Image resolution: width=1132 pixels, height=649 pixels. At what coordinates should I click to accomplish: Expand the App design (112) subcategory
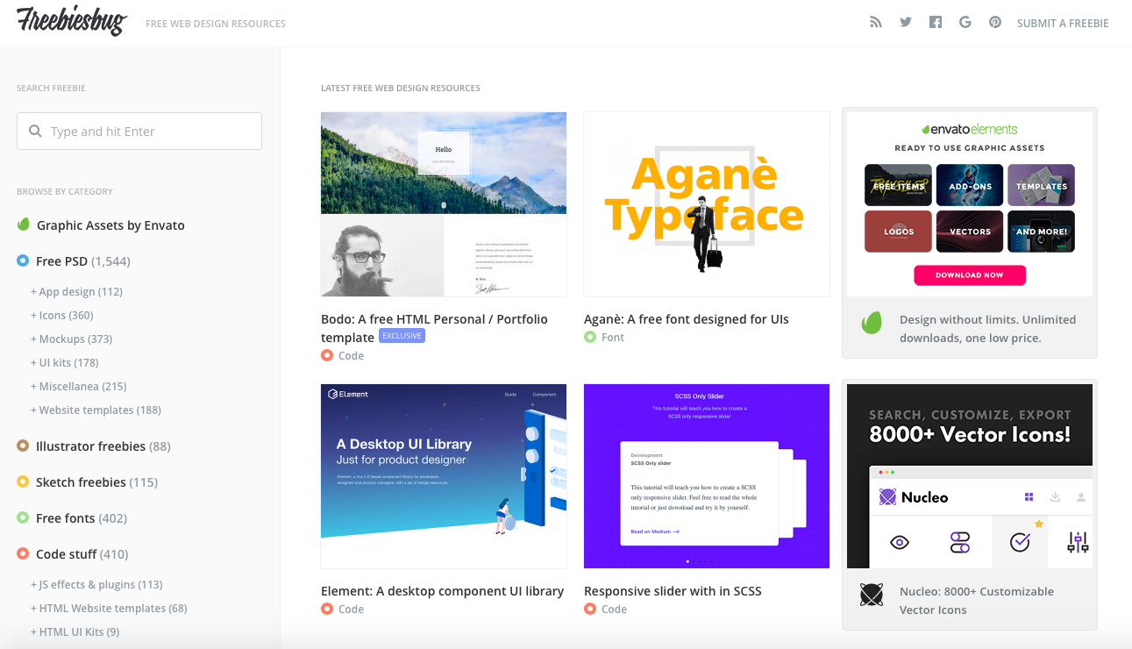[x=76, y=291]
